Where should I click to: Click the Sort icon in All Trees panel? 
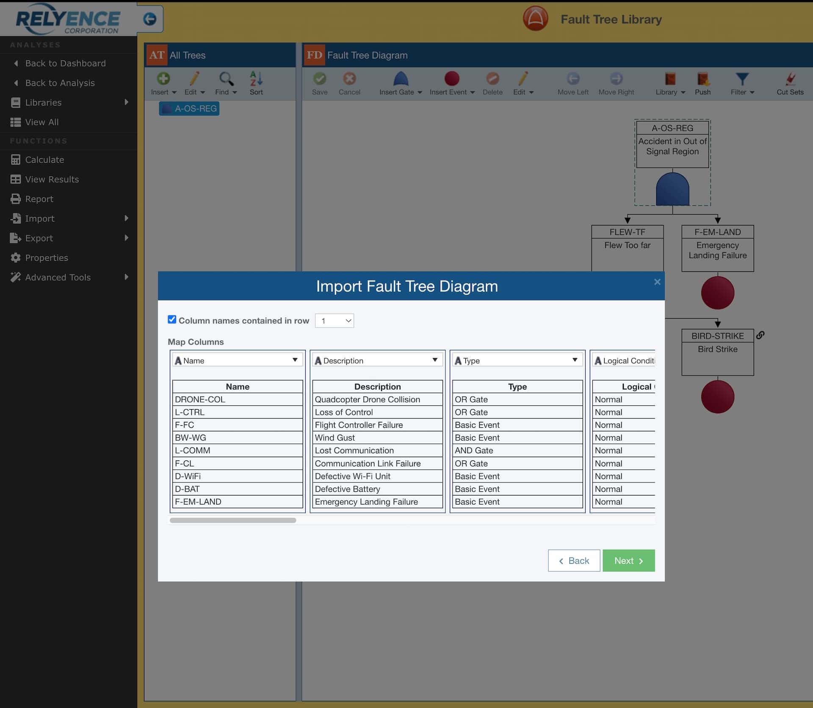(x=256, y=83)
